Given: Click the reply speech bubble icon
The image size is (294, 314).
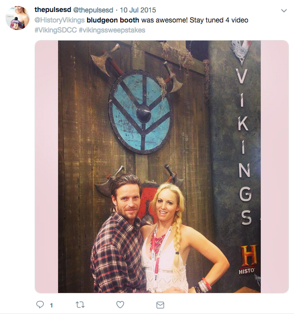Looking at the screenshot, I should (x=40, y=304).
